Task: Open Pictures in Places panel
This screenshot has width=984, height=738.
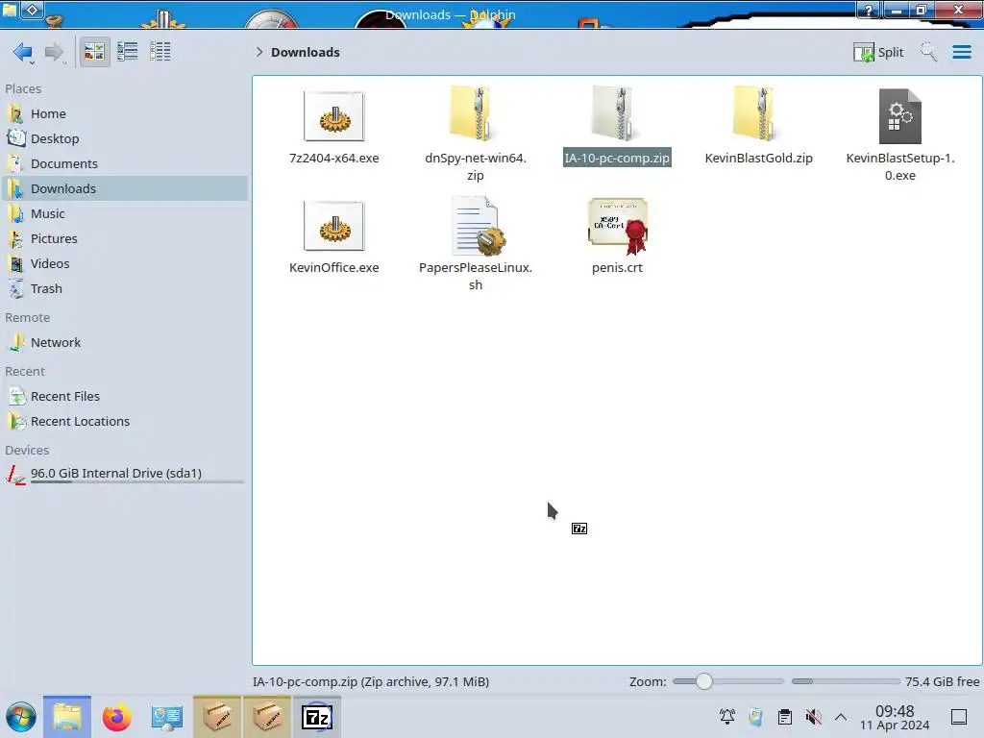Action: tap(124, 239)
